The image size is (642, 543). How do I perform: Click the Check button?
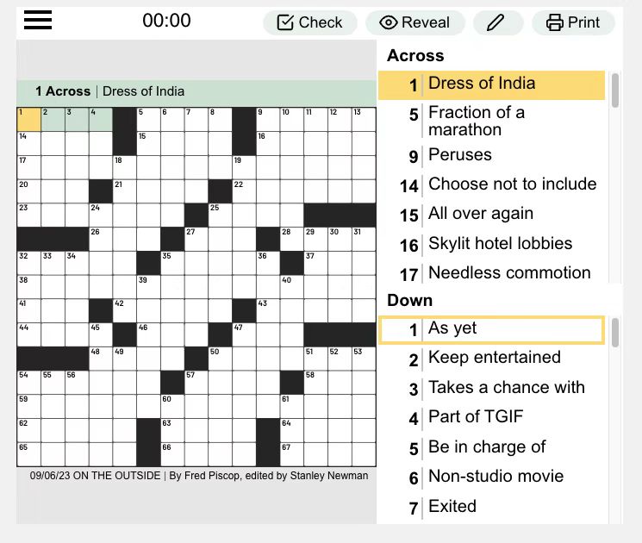point(310,22)
